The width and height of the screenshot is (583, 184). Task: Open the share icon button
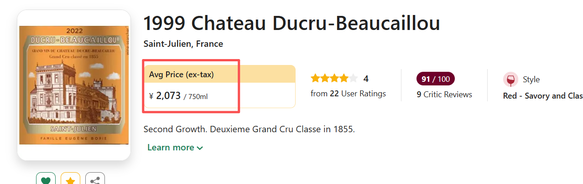point(95,180)
